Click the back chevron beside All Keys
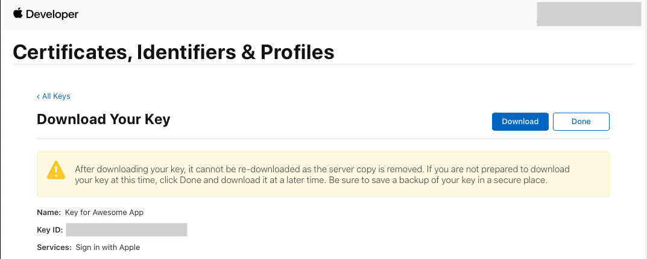The width and height of the screenshot is (647, 259). [x=39, y=96]
